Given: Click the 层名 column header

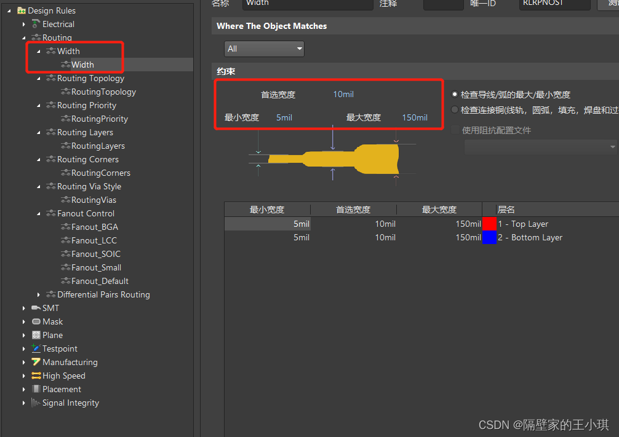Looking at the screenshot, I should 506,210.
